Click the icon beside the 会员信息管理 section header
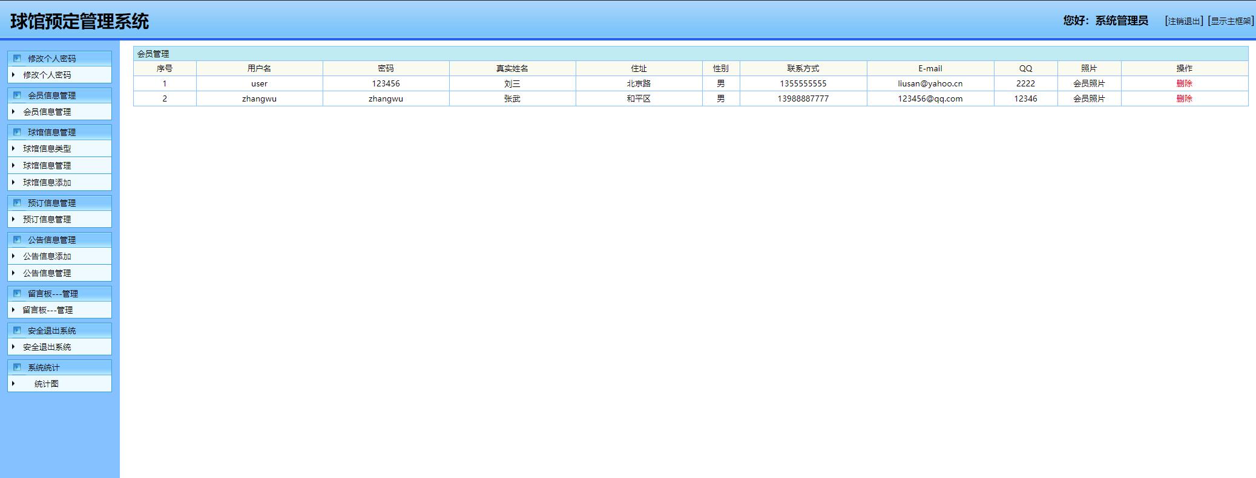The height and width of the screenshot is (478, 1256). (17, 95)
